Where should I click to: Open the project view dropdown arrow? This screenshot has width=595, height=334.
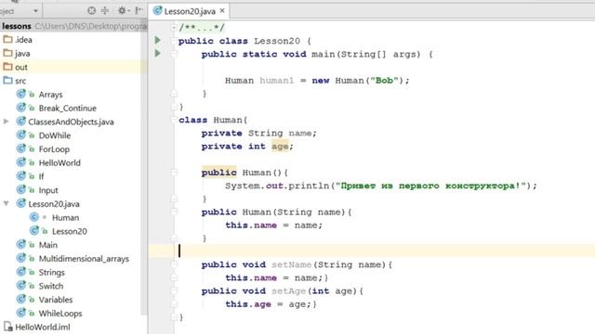[35, 11]
